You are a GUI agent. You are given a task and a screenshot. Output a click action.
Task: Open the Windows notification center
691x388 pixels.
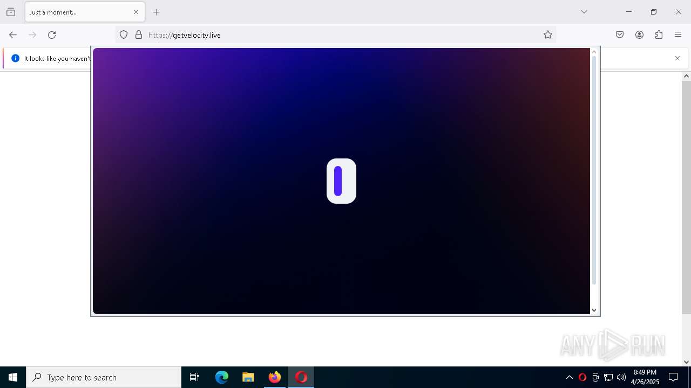(673, 377)
